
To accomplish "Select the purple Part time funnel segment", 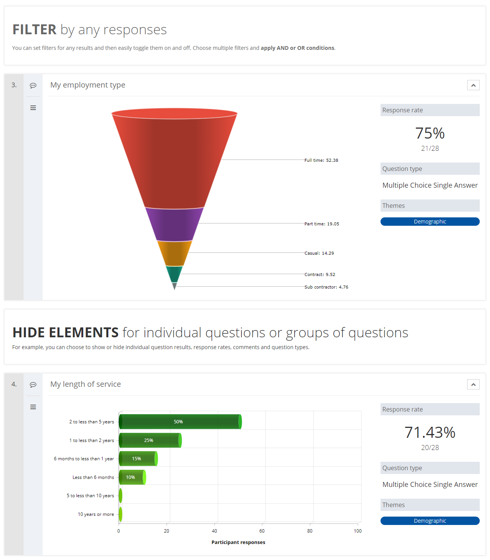I will pyautogui.click(x=174, y=224).
